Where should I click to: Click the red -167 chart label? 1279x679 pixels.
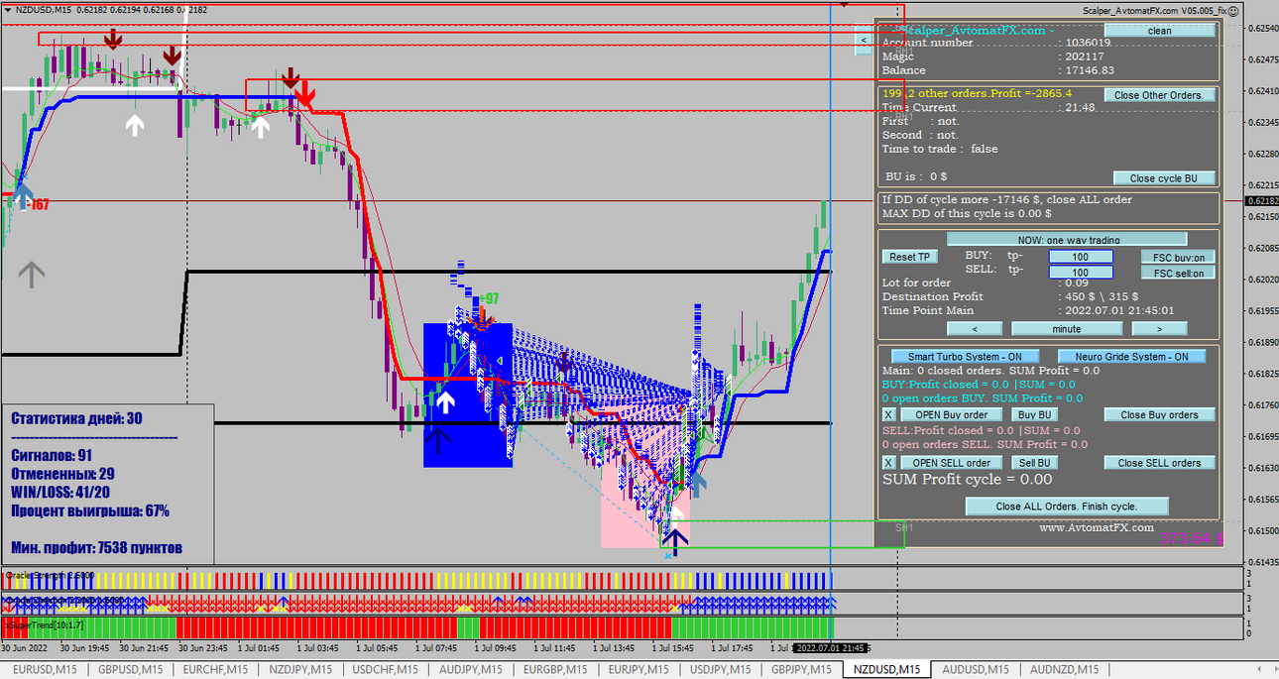[37, 205]
